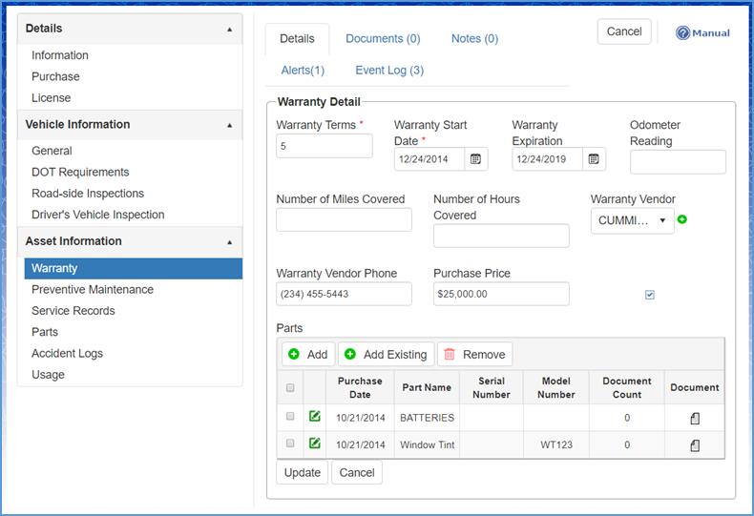This screenshot has height=516, width=754.
Task: Click the green plus beside Warranty Vendor
Action: 681,220
